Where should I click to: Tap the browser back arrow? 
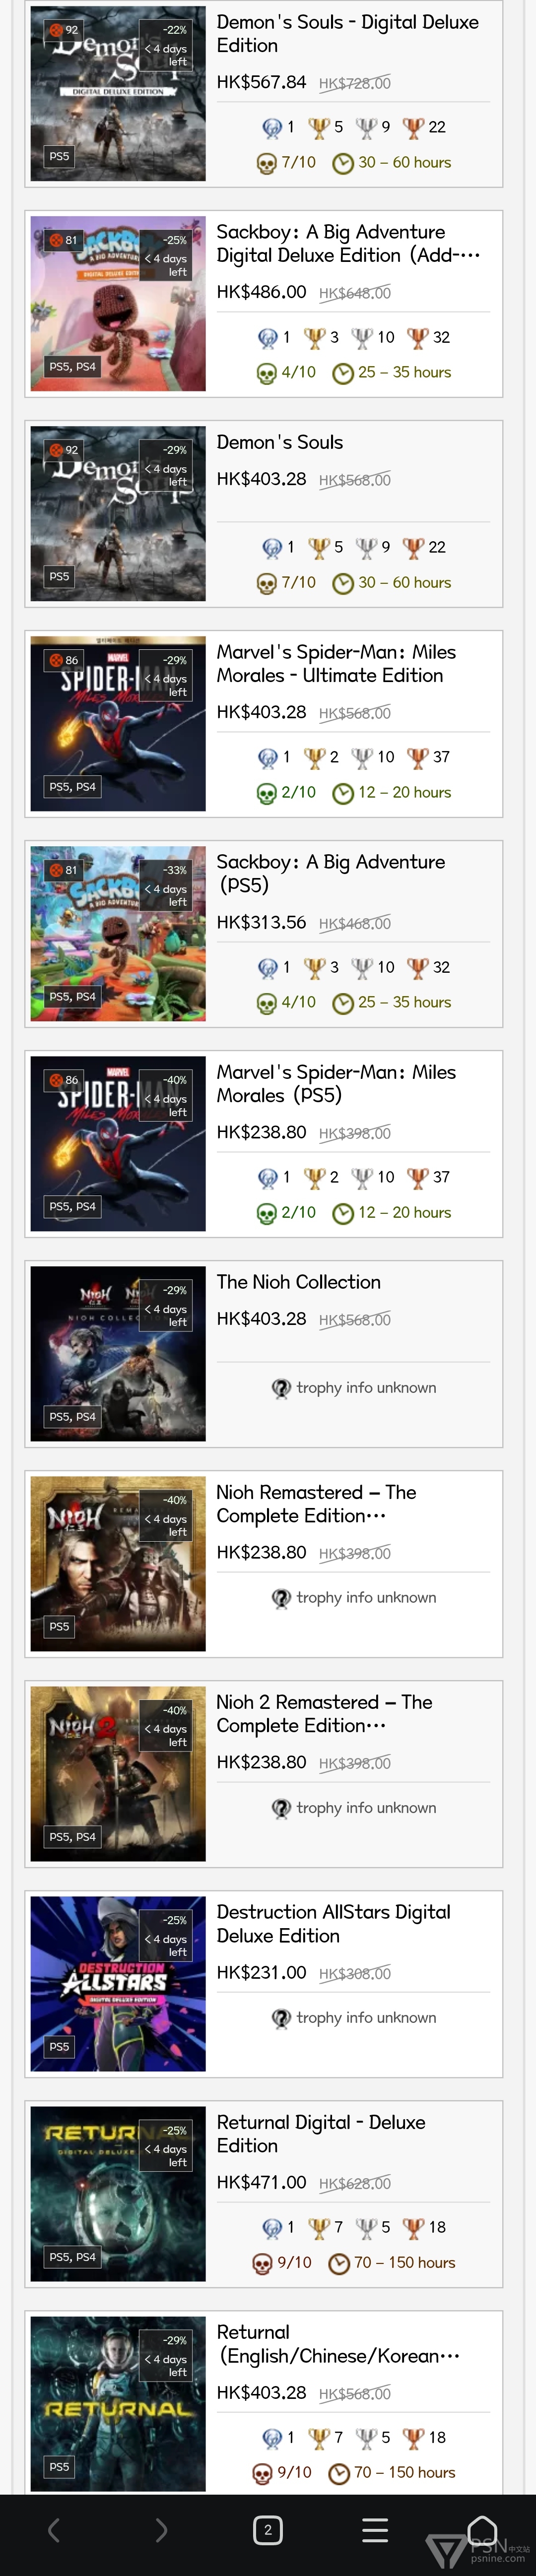[x=54, y=2530]
